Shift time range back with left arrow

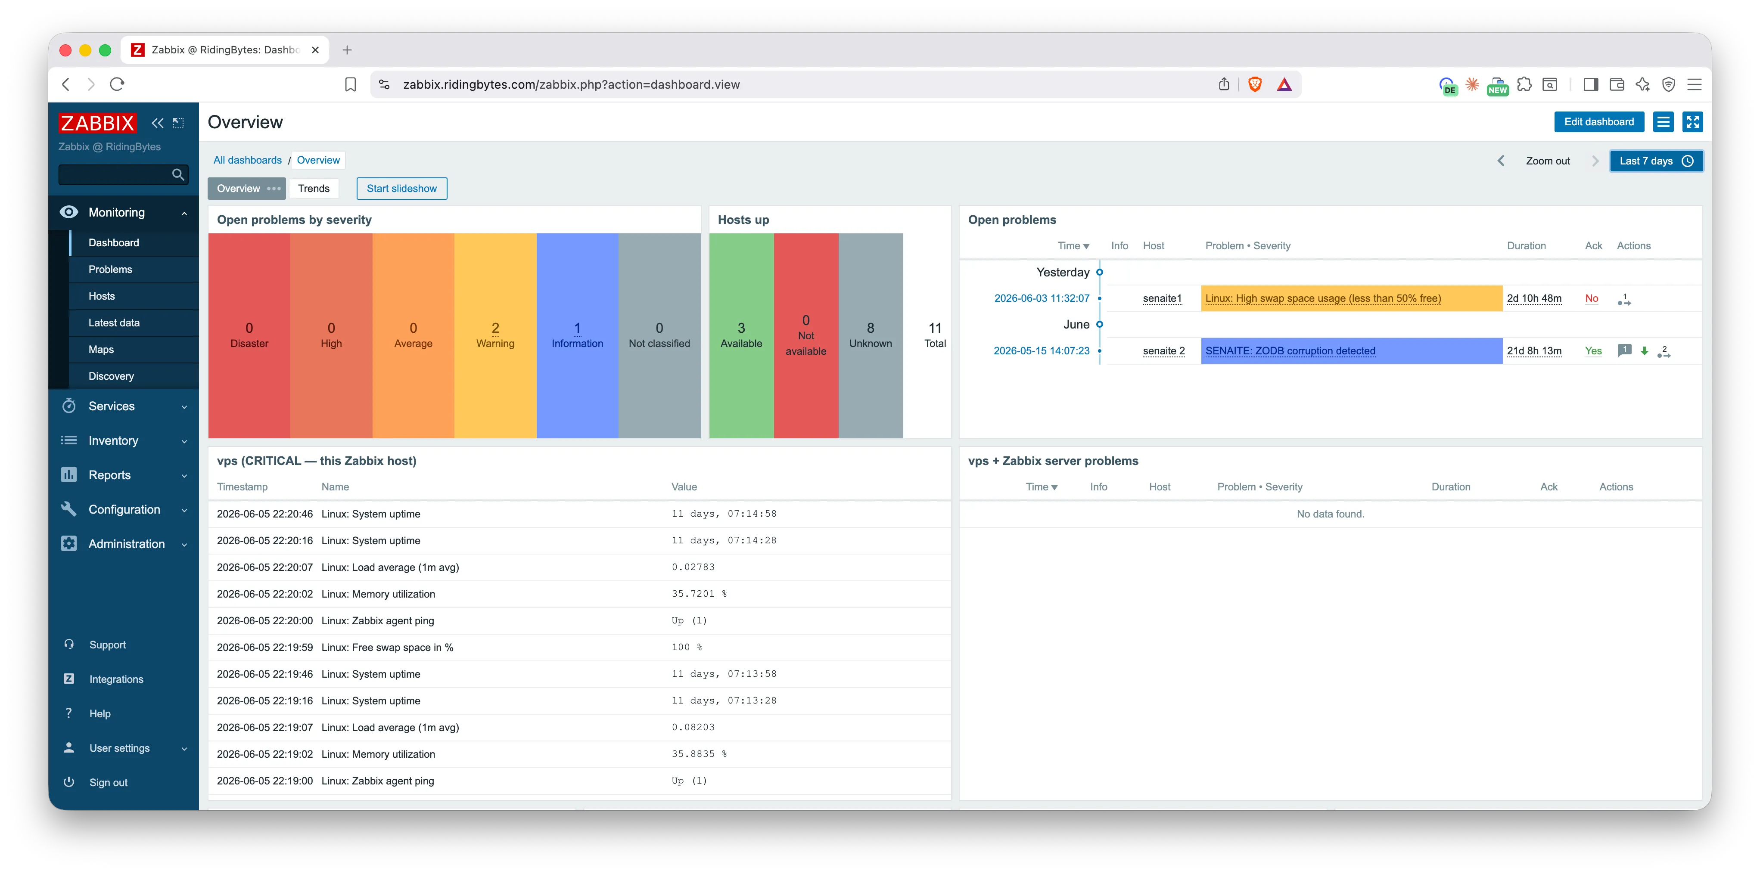(x=1501, y=161)
